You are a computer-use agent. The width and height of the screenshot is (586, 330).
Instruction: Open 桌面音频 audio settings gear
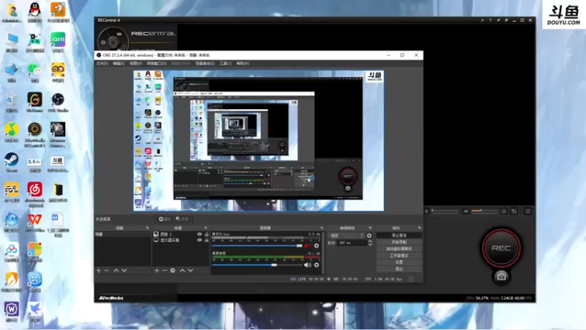click(x=316, y=265)
